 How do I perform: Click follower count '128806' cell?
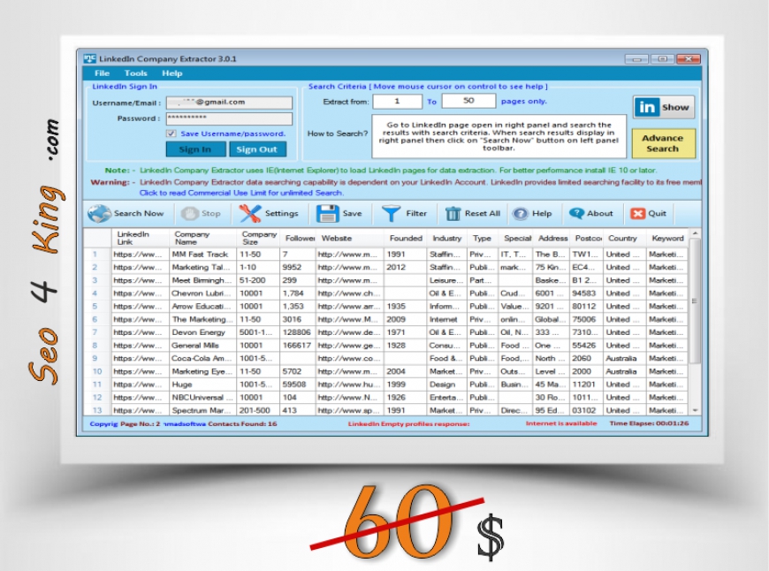tap(297, 332)
